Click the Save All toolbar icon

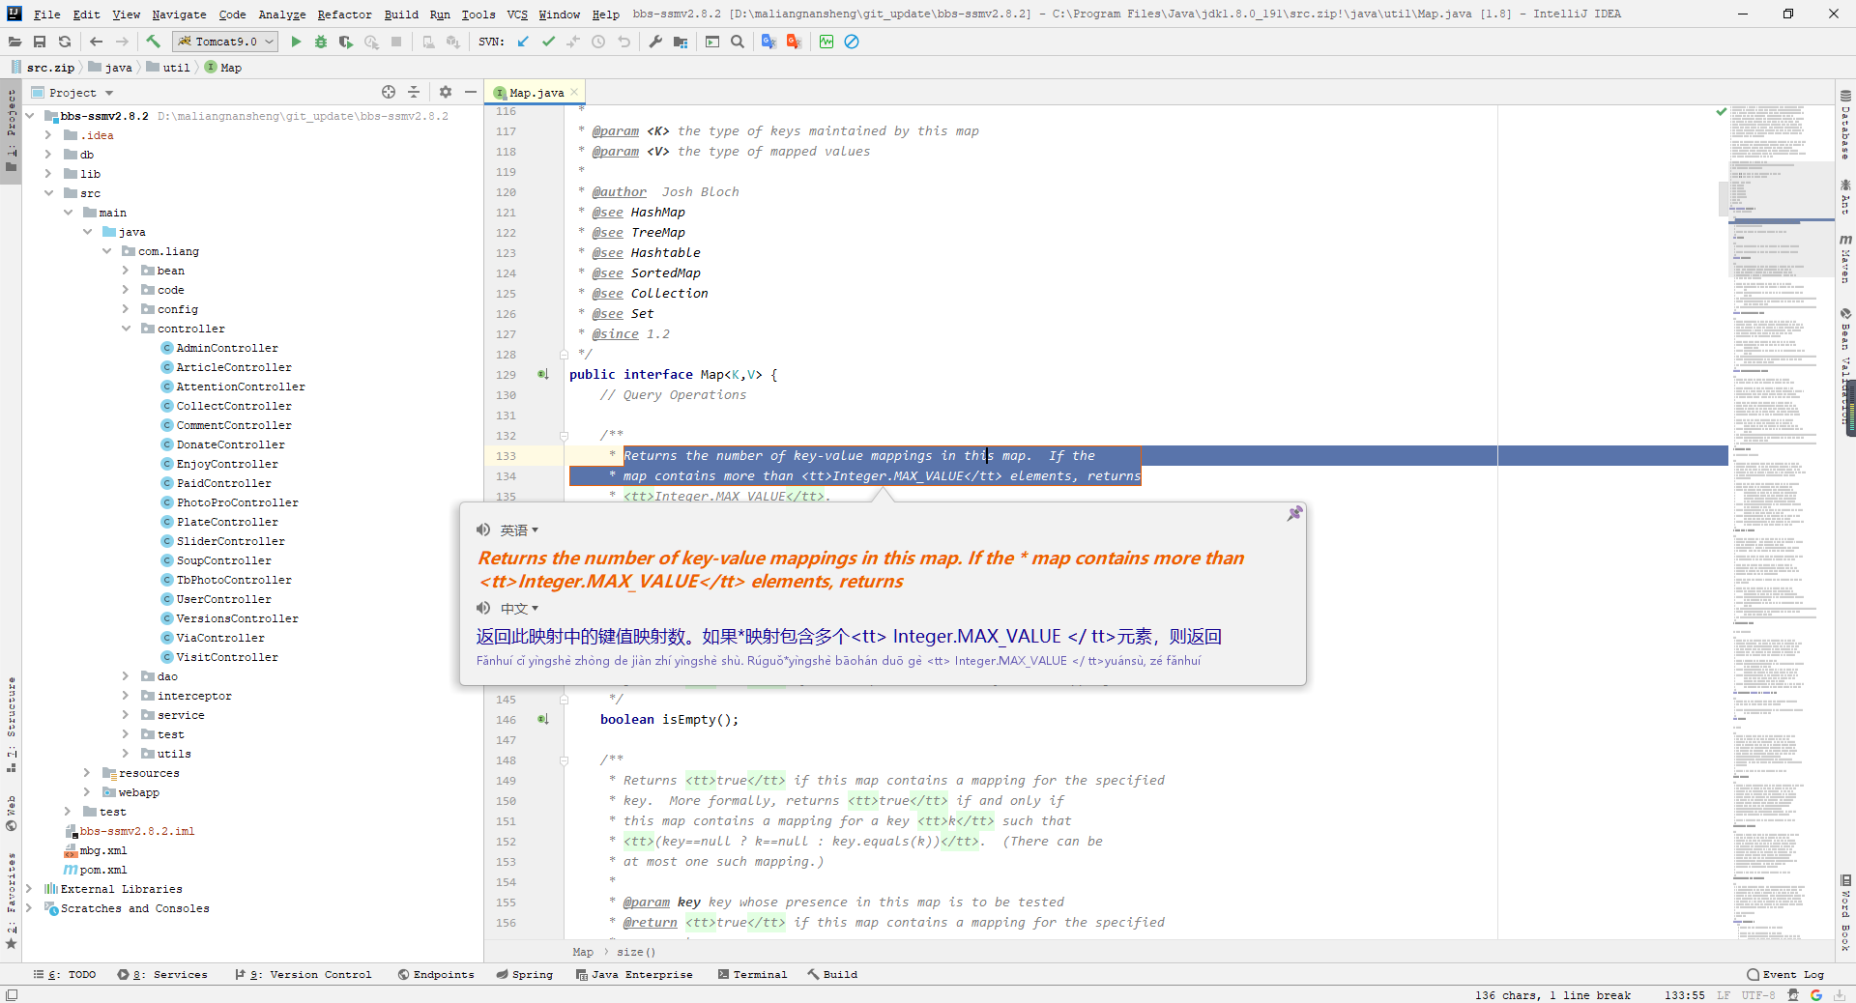tap(40, 42)
